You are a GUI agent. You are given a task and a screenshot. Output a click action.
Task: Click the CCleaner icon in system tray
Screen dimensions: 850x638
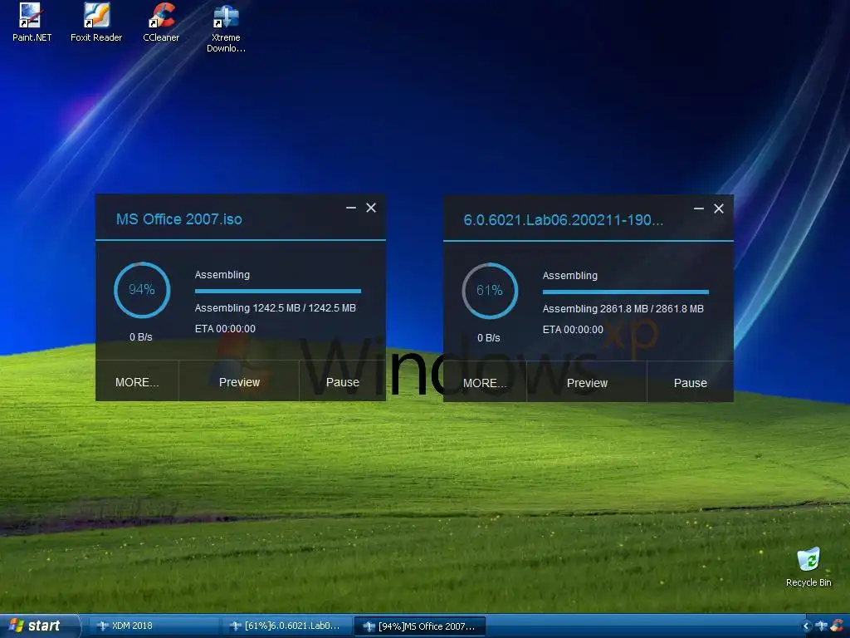837,626
